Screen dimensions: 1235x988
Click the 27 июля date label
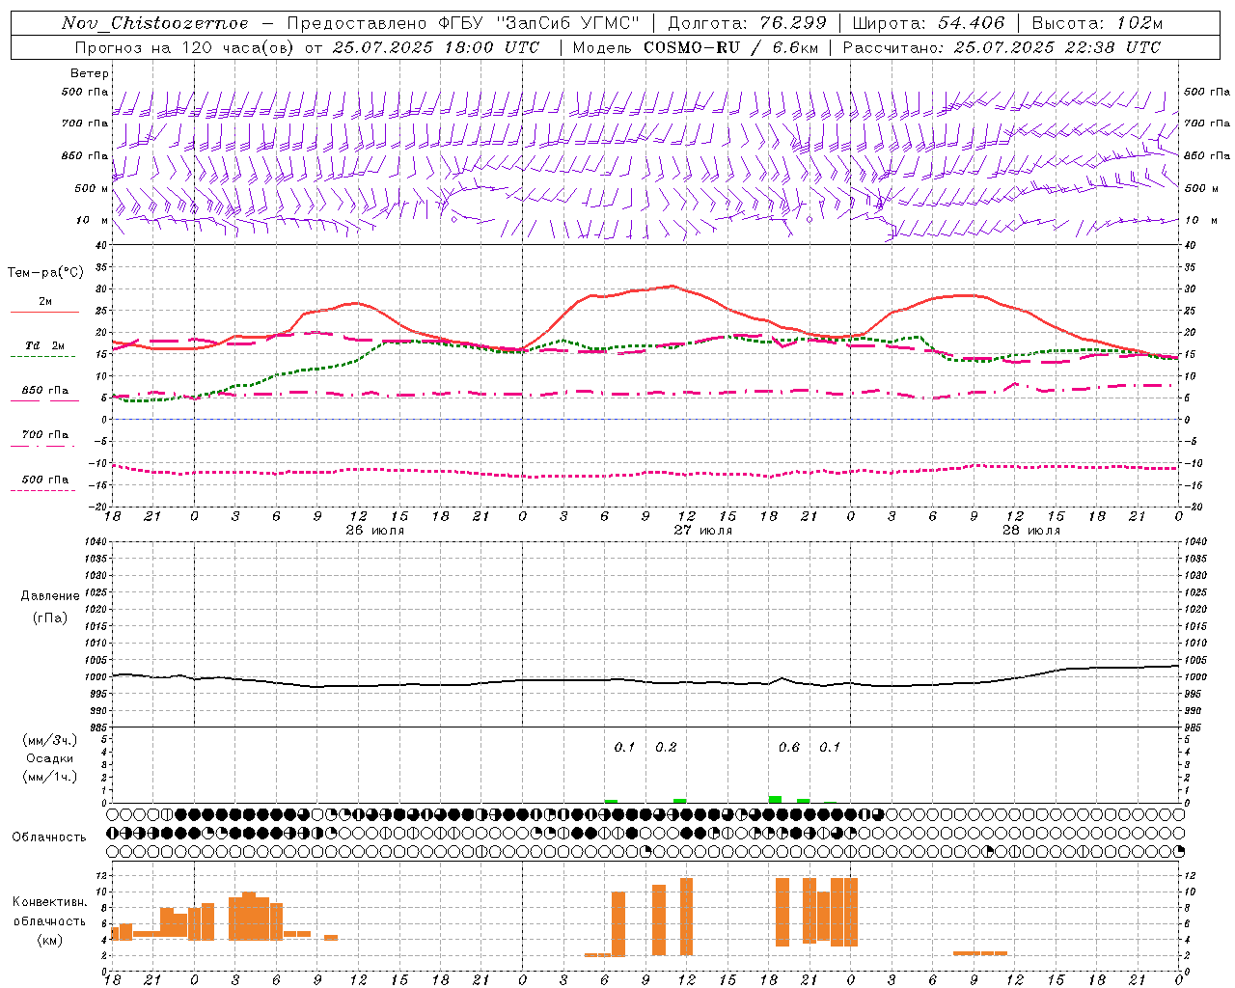(703, 531)
